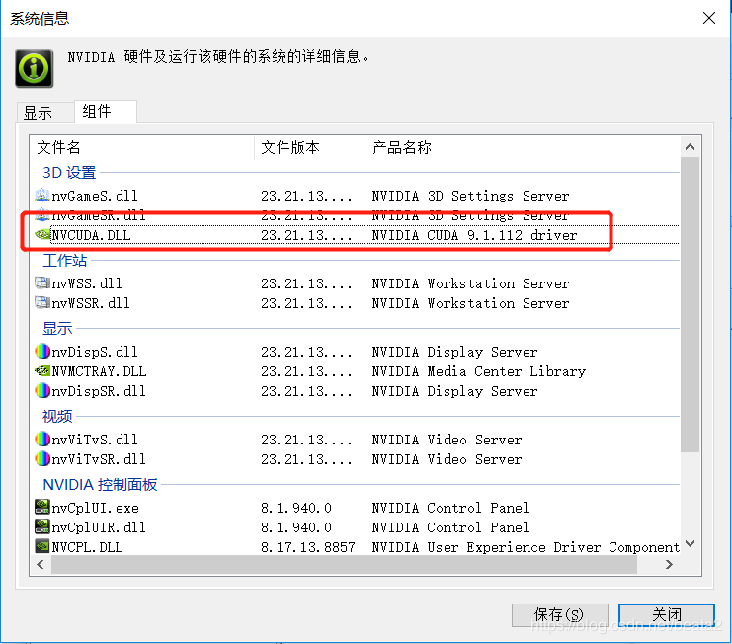Click the green information icon
The height and width of the screenshot is (644, 732).
coord(34,68)
